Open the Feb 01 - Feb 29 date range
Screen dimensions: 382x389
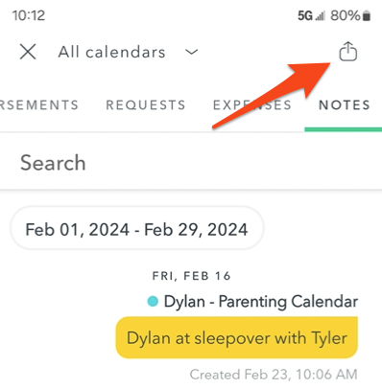pos(137,228)
